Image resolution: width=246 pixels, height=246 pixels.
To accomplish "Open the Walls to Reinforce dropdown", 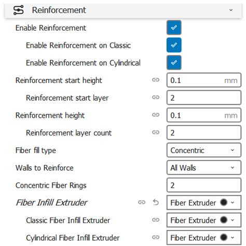I will pyautogui.click(x=204, y=168).
